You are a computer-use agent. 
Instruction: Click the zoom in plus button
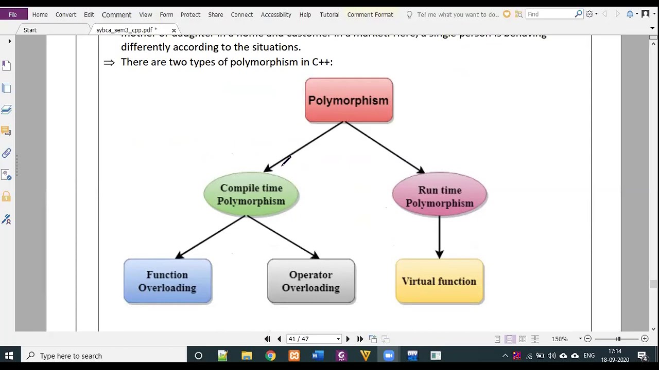pyautogui.click(x=645, y=339)
